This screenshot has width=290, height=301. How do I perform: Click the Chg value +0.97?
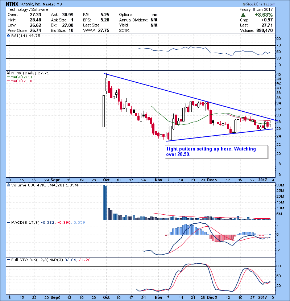267,20
